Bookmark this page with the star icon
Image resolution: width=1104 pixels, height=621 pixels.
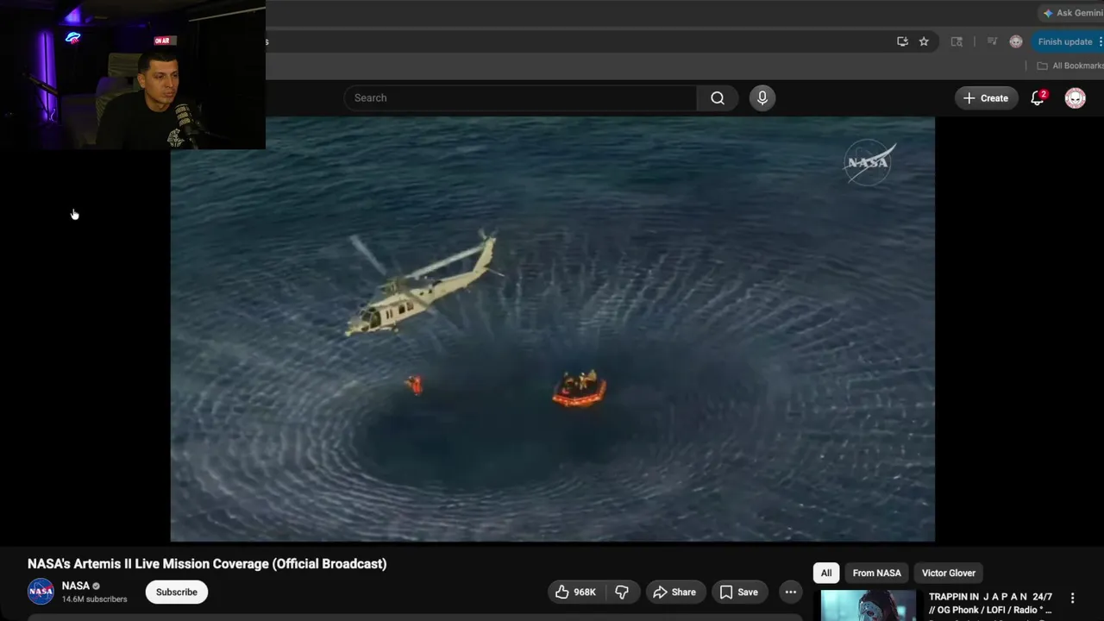click(x=924, y=41)
